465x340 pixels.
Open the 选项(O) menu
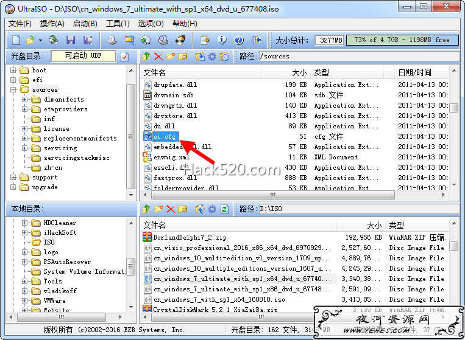(x=151, y=24)
